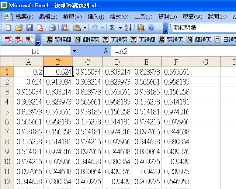236x189 pixels.
Task: Click the Open file folder icon
Action: (x=19, y=28)
